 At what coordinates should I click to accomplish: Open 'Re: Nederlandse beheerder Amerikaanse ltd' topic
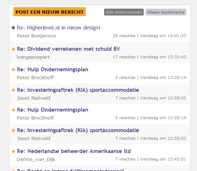(74, 151)
